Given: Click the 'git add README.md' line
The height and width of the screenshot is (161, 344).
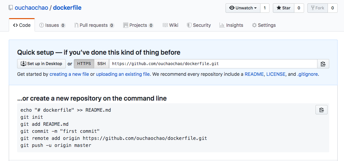Looking at the screenshot, I should tap(45, 124).
